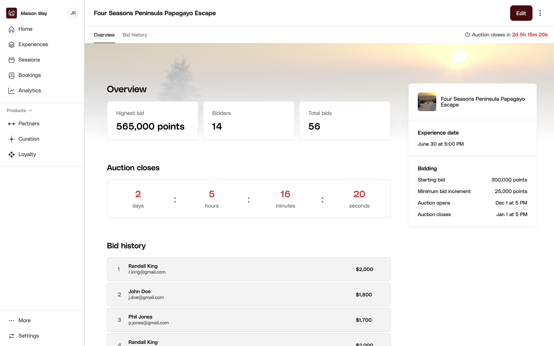554x346 pixels.
Task: Select the Highest bid card
Action: (x=152, y=121)
